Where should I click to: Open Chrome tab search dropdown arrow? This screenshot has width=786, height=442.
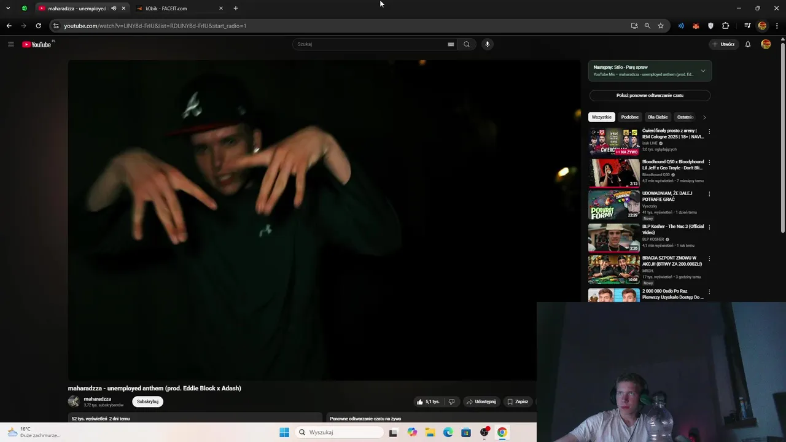click(8, 9)
